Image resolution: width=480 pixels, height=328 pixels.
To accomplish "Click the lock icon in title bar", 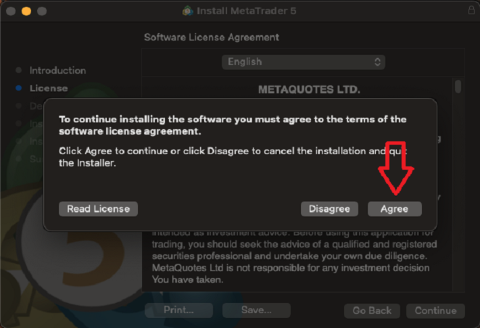I will tap(471, 11).
